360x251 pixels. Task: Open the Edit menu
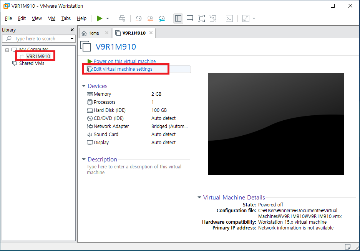[22, 18]
